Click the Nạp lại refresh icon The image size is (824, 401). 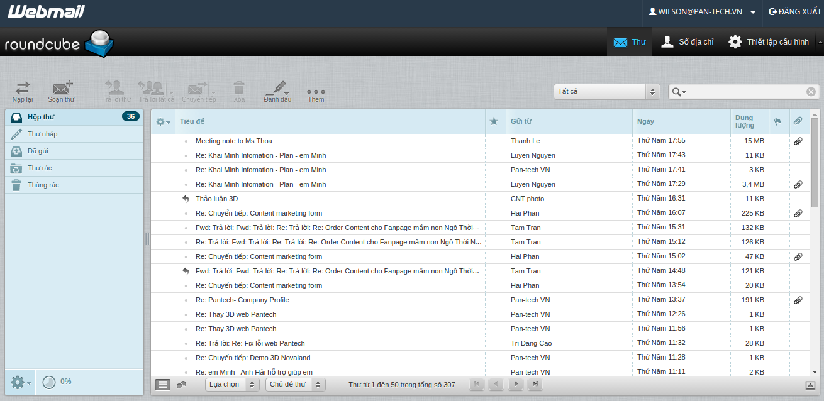[23, 88]
